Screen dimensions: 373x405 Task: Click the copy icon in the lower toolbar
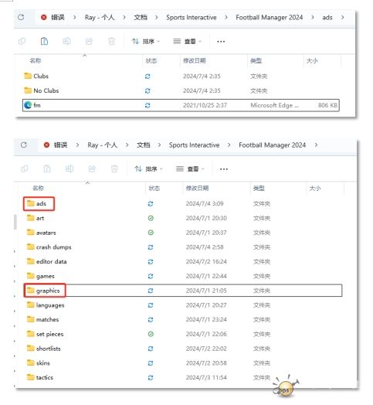tap(25, 169)
